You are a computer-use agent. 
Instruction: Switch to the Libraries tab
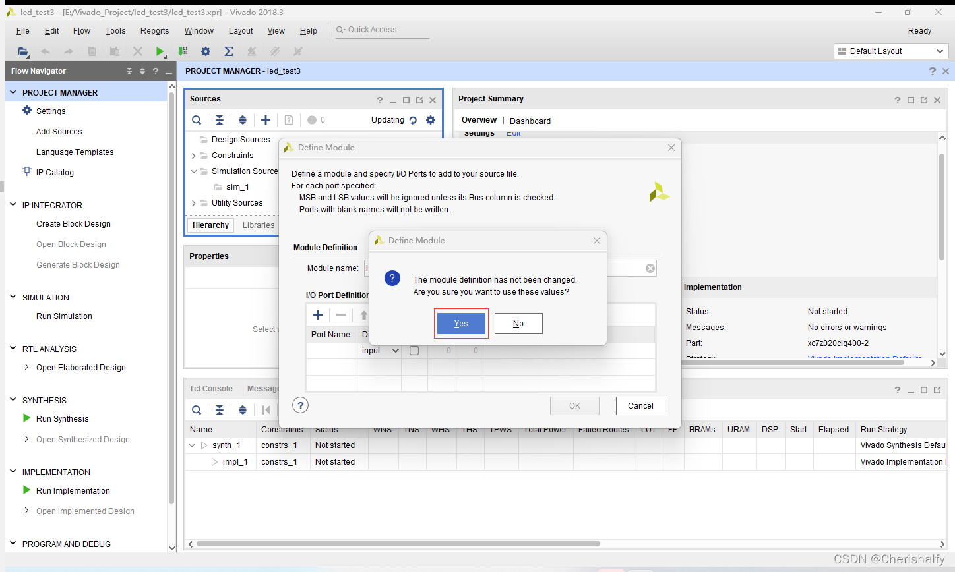(259, 225)
